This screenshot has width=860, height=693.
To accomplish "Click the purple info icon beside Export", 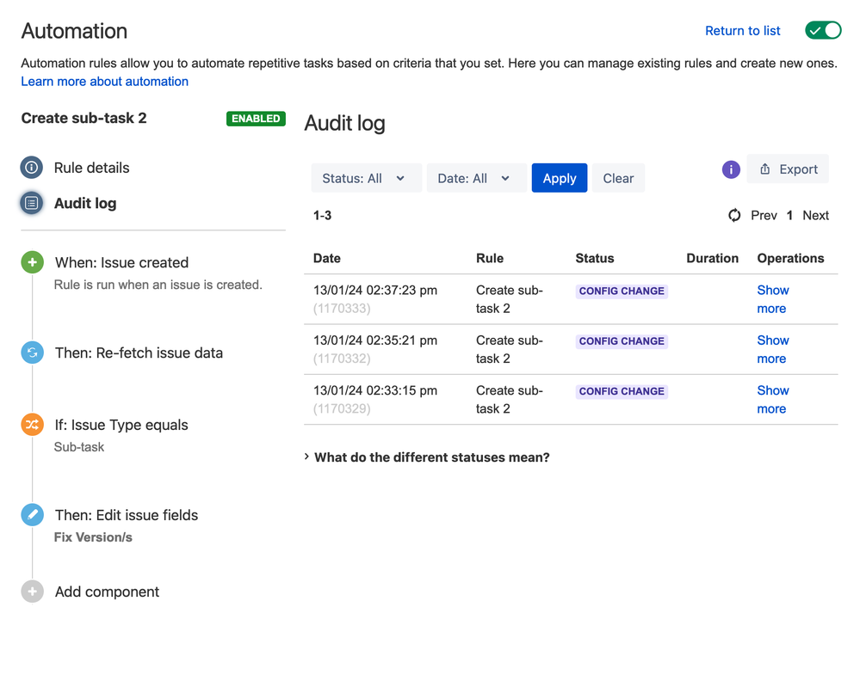I will pos(731,170).
